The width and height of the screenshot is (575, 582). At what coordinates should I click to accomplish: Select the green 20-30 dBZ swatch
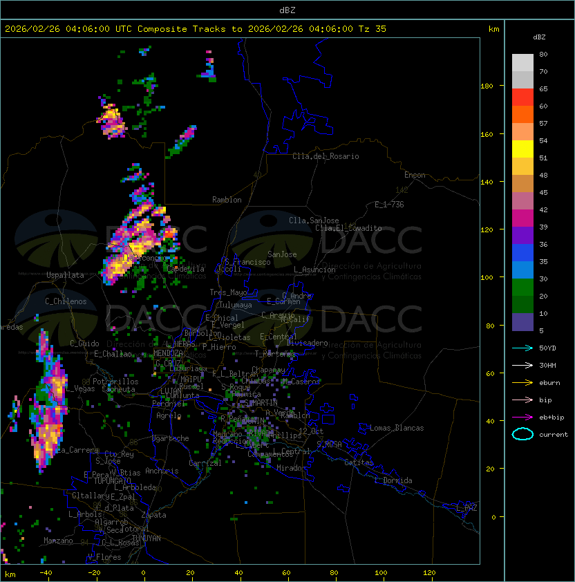(x=522, y=288)
